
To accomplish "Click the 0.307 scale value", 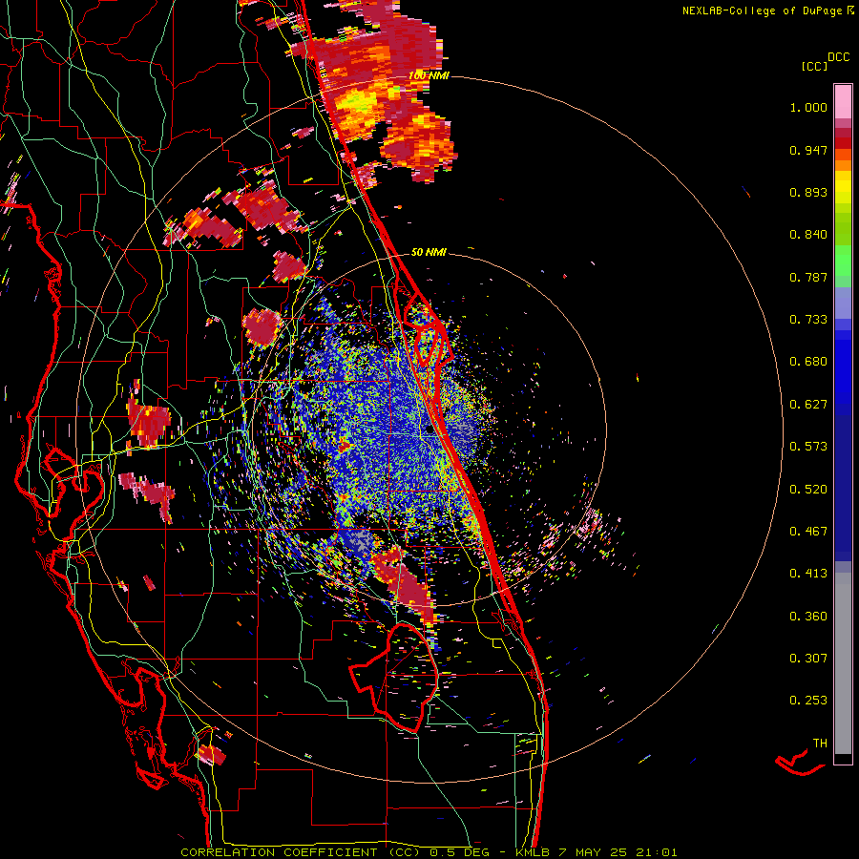I will (x=808, y=659).
